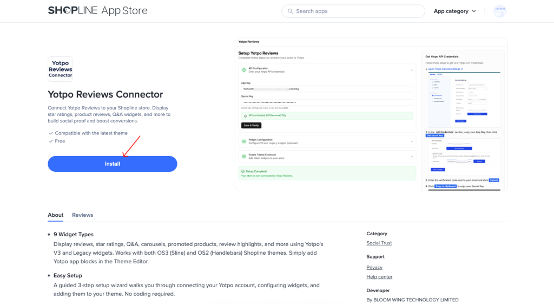Follow the Privacy support link
Viewport: 554px width, 304px height.
[374, 268]
